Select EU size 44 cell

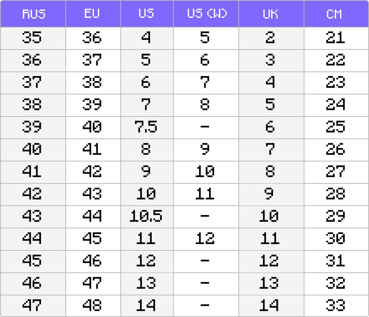tap(92, 217)
